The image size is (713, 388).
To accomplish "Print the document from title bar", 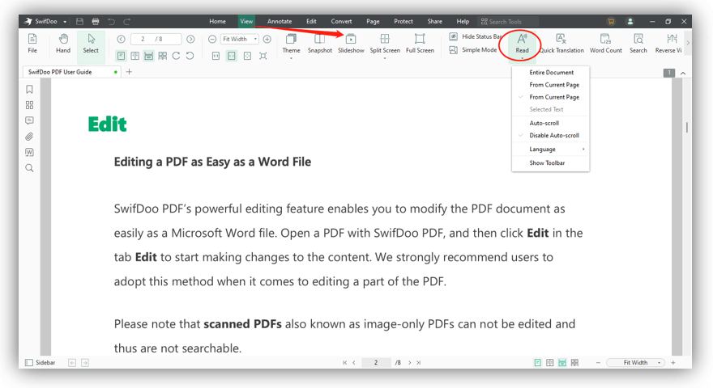I will (x=96, y=21).
